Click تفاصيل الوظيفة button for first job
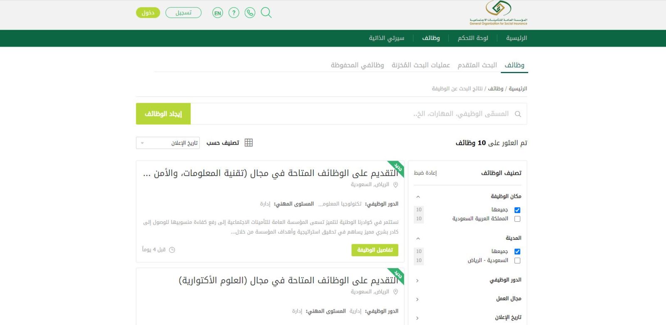Image resolution: width=666 pixels, height=325 pixels. [375, 250]
